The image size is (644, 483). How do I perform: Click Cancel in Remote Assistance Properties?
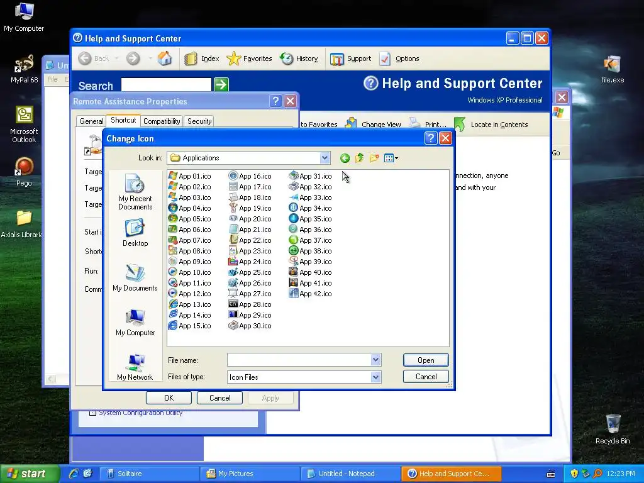219,398
